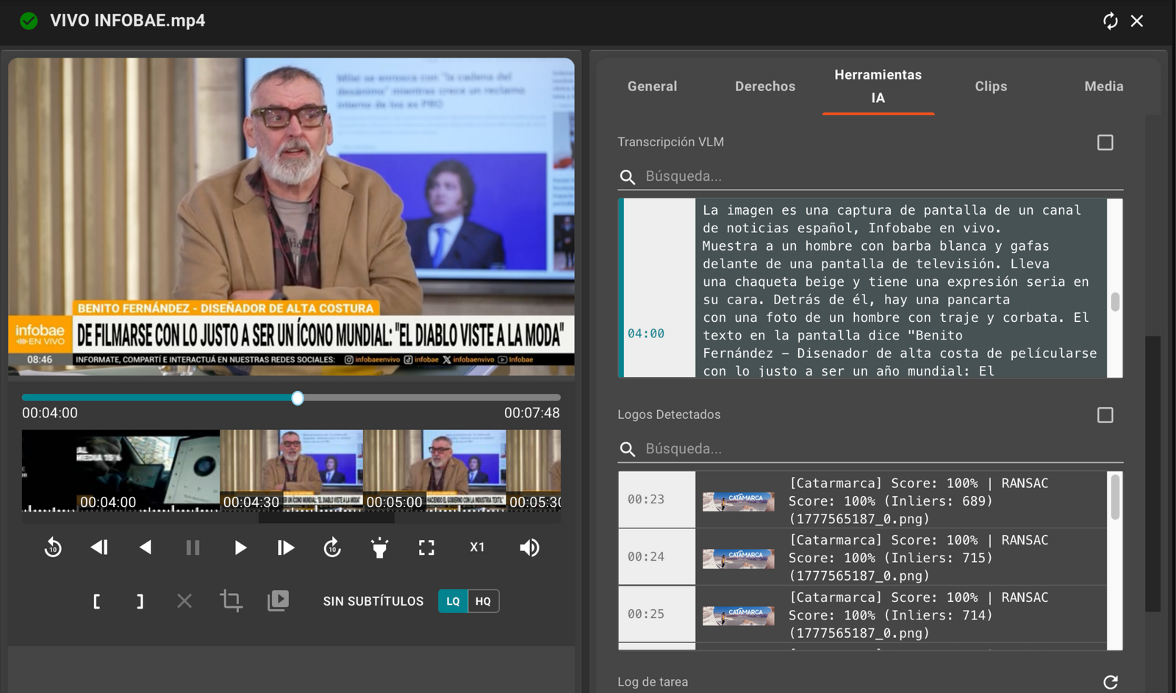1176x693 pixels.
Task: Select the 00:25 logo detection timestamp
Action: 646,614
